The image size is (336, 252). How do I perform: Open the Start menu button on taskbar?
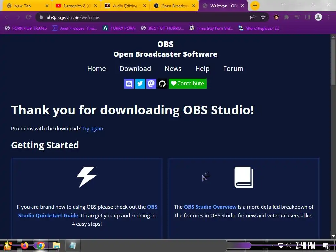coord(8,245)
